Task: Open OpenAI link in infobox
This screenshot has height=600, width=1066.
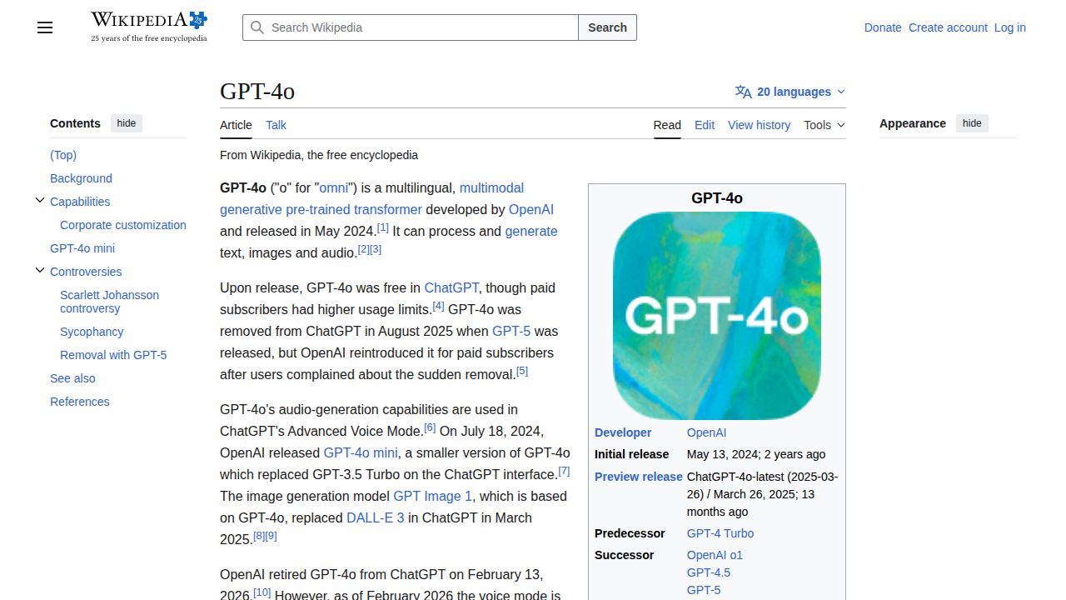Action: pyautogui.click(x=706, y=432)
